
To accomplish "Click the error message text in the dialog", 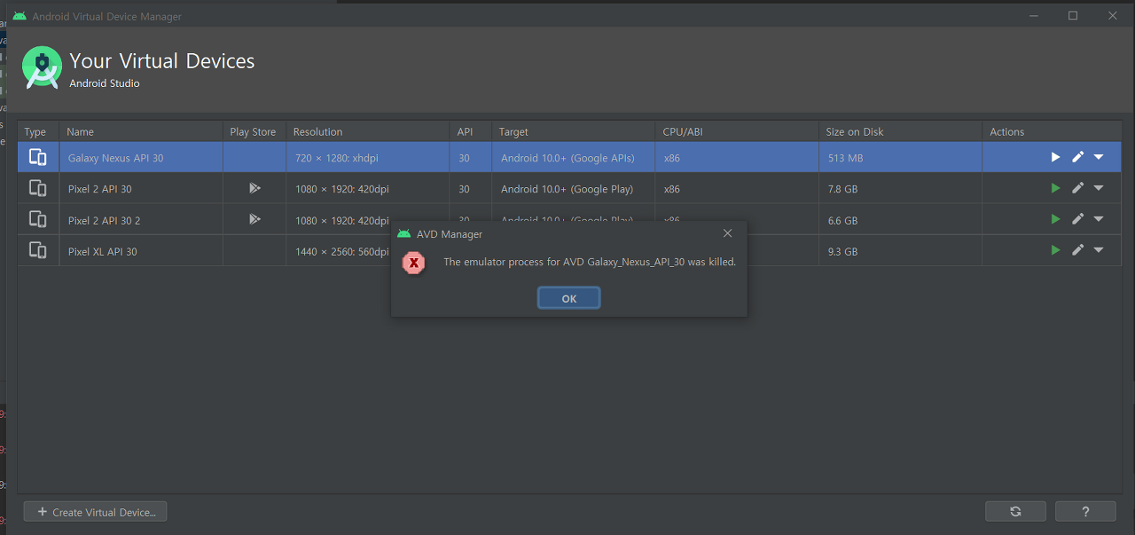I will tap(590, 262).
